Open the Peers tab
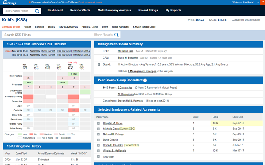This screenshot has height=165, width=265. [x=105, y=27]
